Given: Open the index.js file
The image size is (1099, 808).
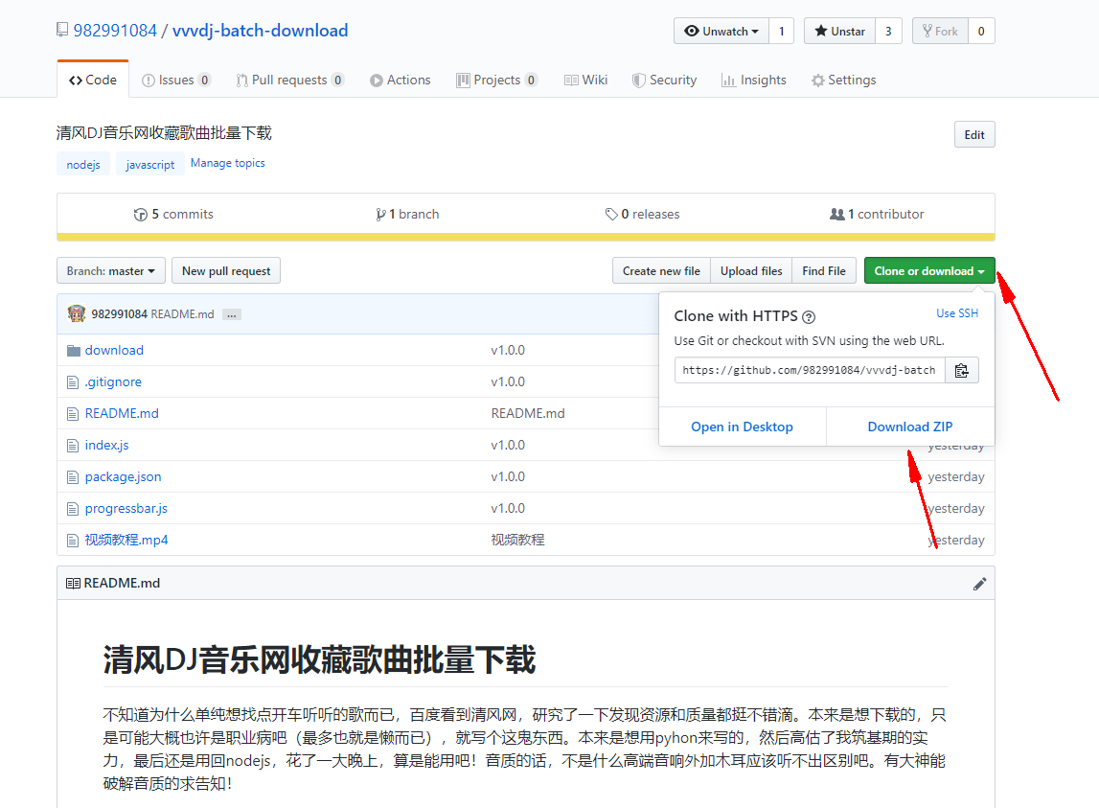Looking at the screenshot, I should coord(106,445).
